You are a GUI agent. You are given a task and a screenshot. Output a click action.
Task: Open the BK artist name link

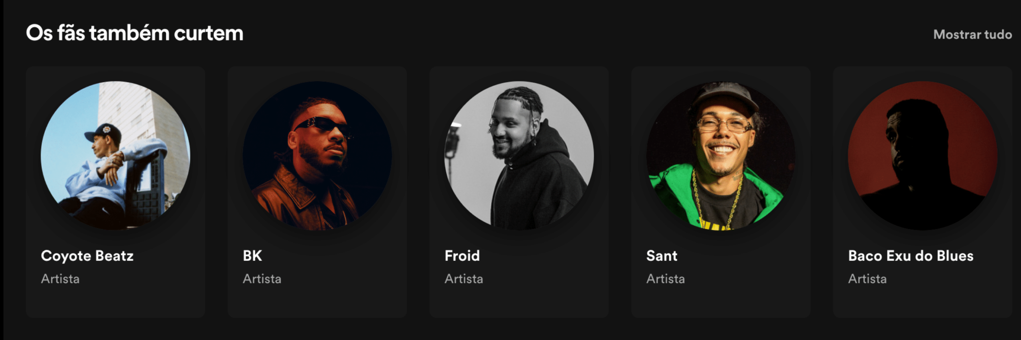point(252,256)
